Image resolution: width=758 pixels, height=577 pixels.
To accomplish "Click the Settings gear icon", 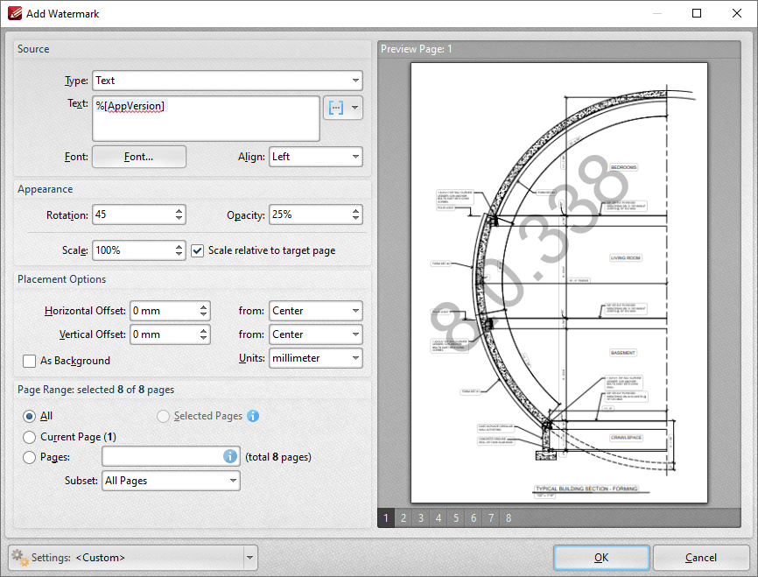I will [20, 558].
